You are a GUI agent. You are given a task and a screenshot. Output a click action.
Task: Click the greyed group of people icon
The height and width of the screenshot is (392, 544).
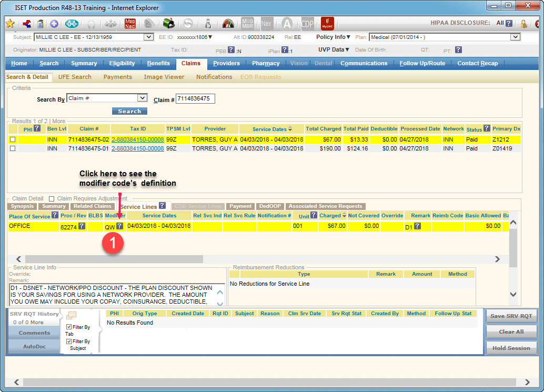[x=110, y=24]
